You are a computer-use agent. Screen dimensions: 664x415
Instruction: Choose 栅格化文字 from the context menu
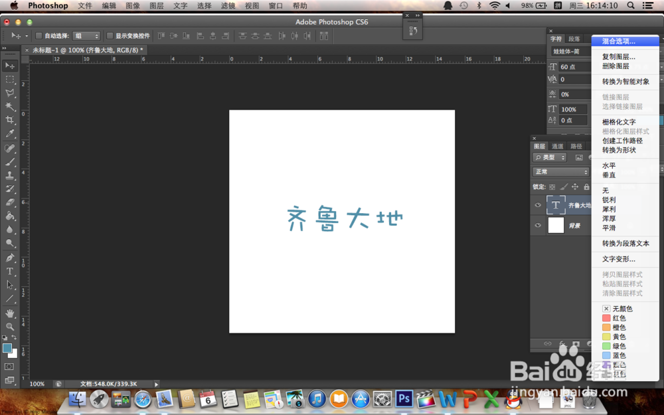pos(620,122)
